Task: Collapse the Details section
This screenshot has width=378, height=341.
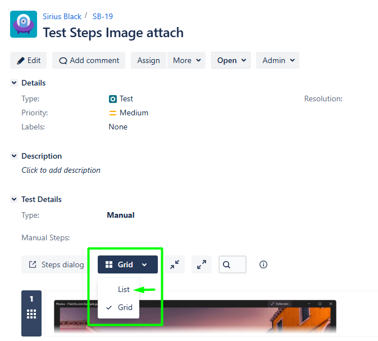Action: [15, 83]
